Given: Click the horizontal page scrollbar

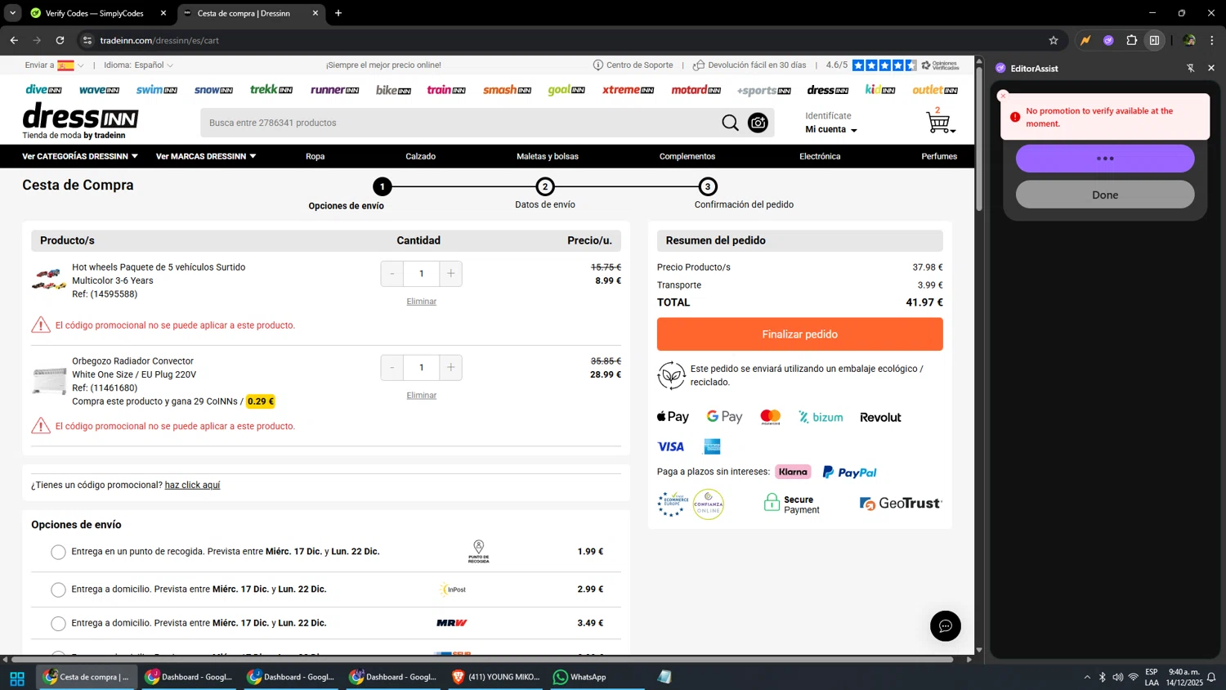Looking at the screenshot, I should (482, 659).
